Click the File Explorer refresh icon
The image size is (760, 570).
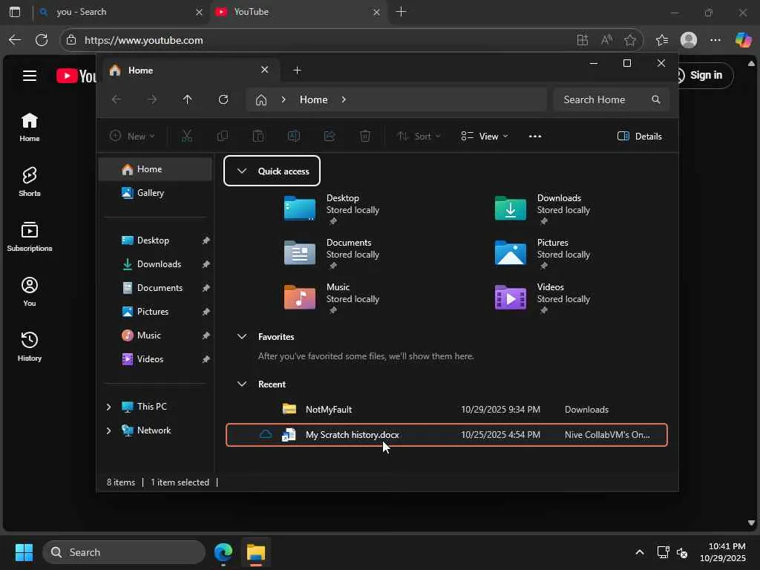pos(223,99)
